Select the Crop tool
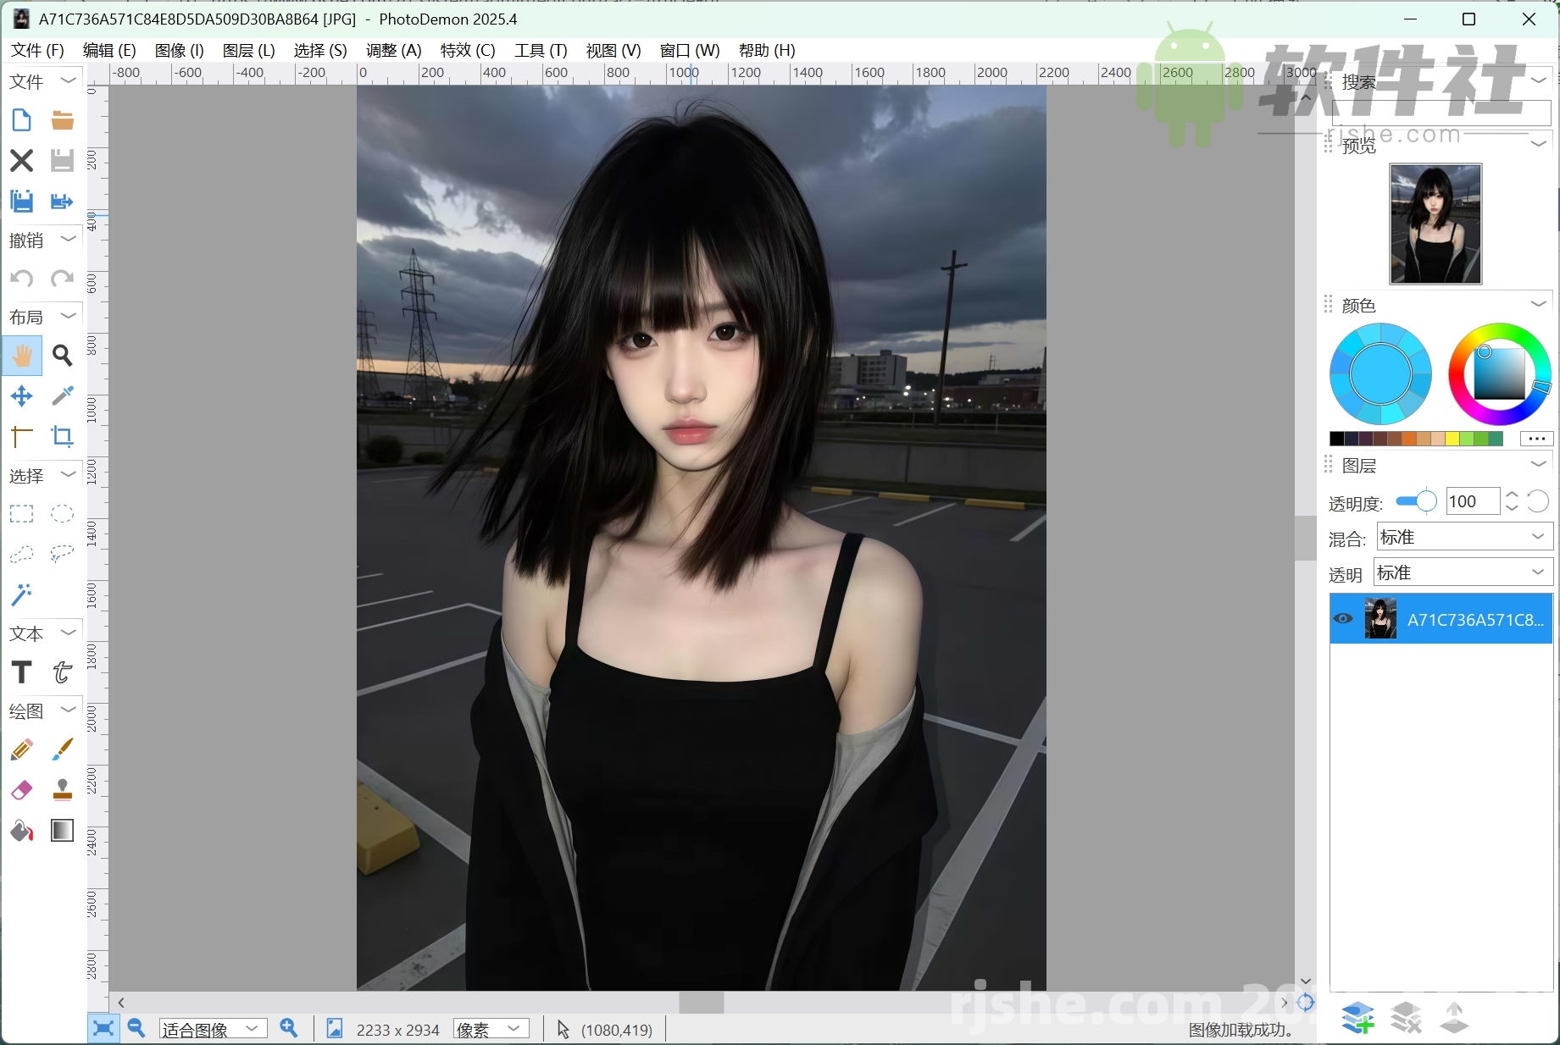Viewport: 1560px width, 1045px height. (x=62, y=437)
